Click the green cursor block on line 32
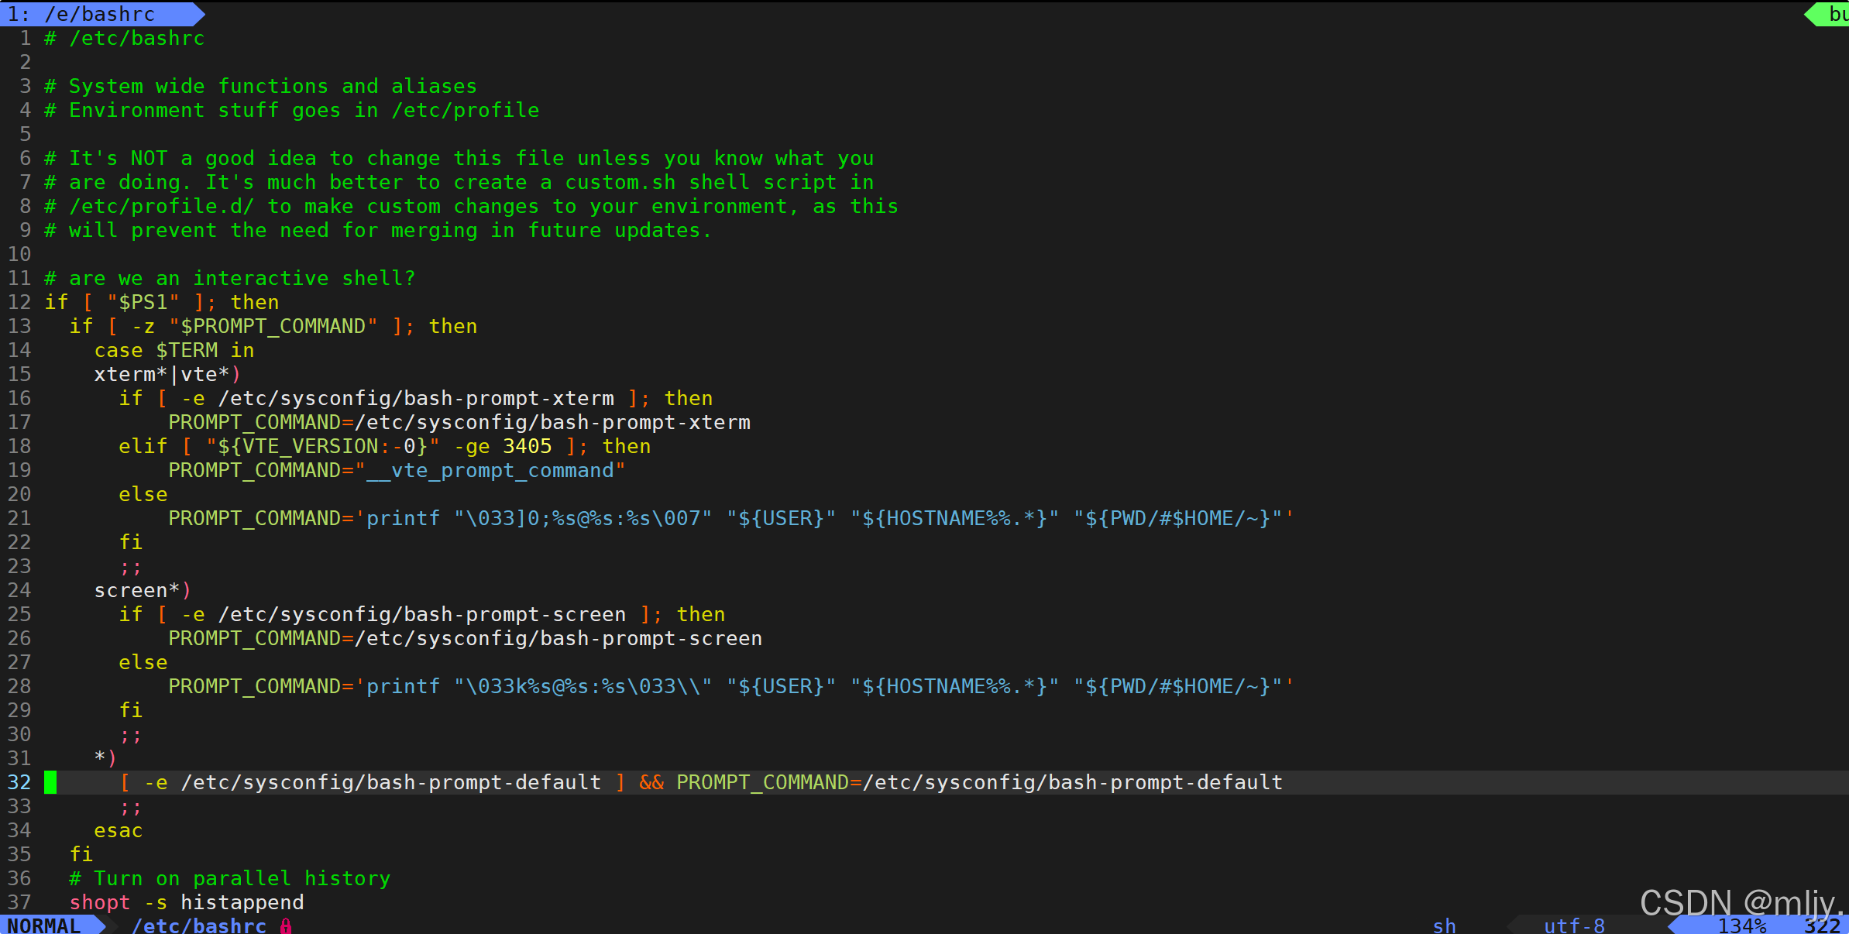Screen dimensions: 1849x934 pyautogui.click(x=50, y=782)
